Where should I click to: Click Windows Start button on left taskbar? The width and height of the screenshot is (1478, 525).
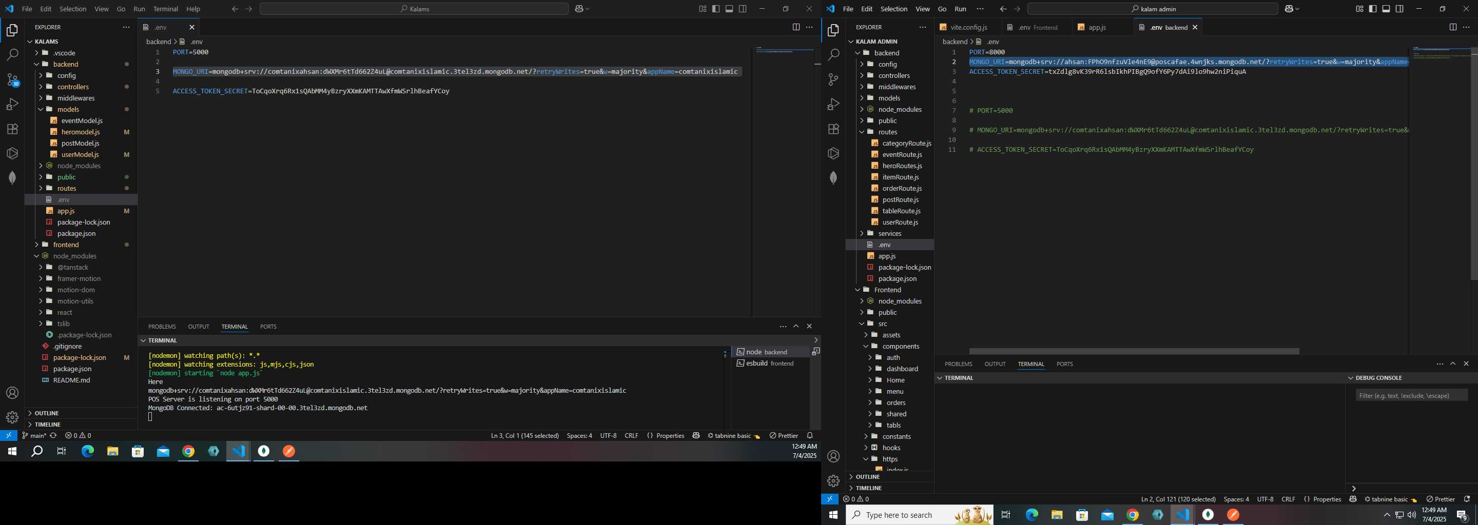click(12, 452)
